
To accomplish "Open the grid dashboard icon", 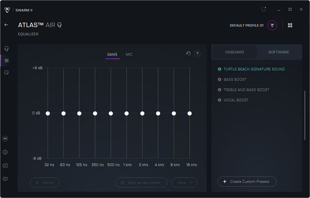I will 290,25.
